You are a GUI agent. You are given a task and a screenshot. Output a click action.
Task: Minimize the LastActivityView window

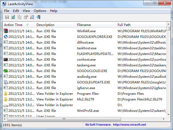(x=147, y=3)
